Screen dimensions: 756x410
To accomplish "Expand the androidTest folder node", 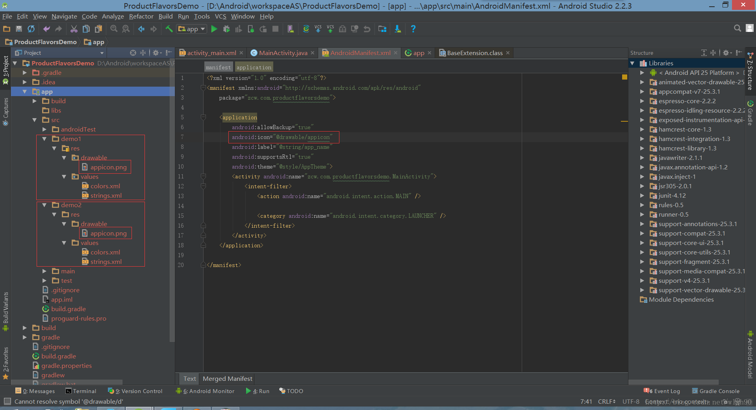I will [44, 129].
